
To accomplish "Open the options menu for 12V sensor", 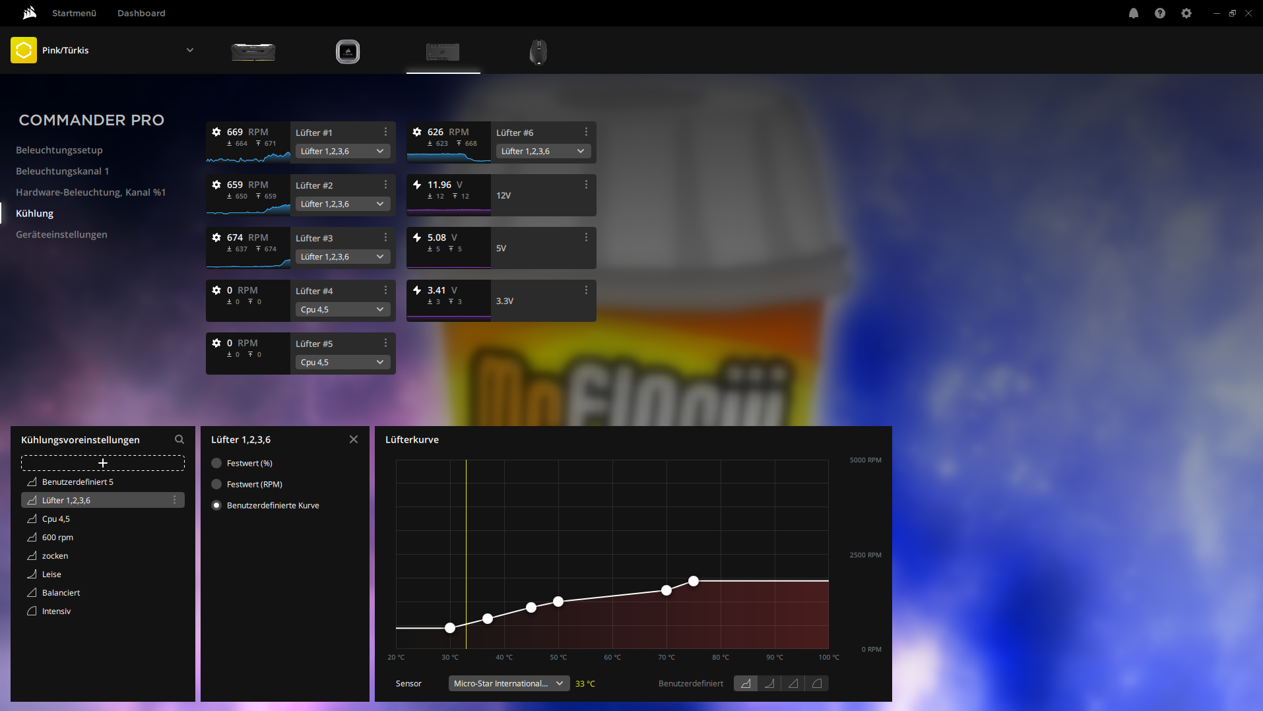I will click(586, 185).
